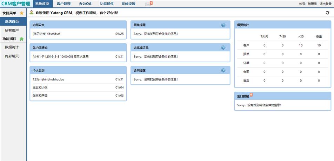Click the 合同提醒 panel title
The height and width of the screenshot is (161, 334).
140,70
